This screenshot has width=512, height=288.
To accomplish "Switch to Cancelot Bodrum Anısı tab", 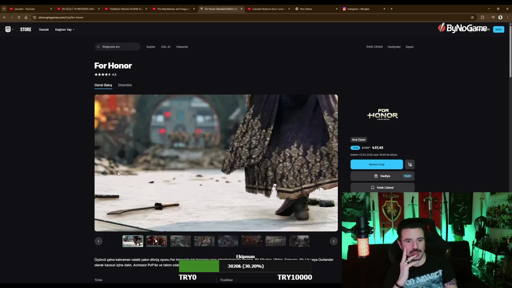I will [269, 9].
